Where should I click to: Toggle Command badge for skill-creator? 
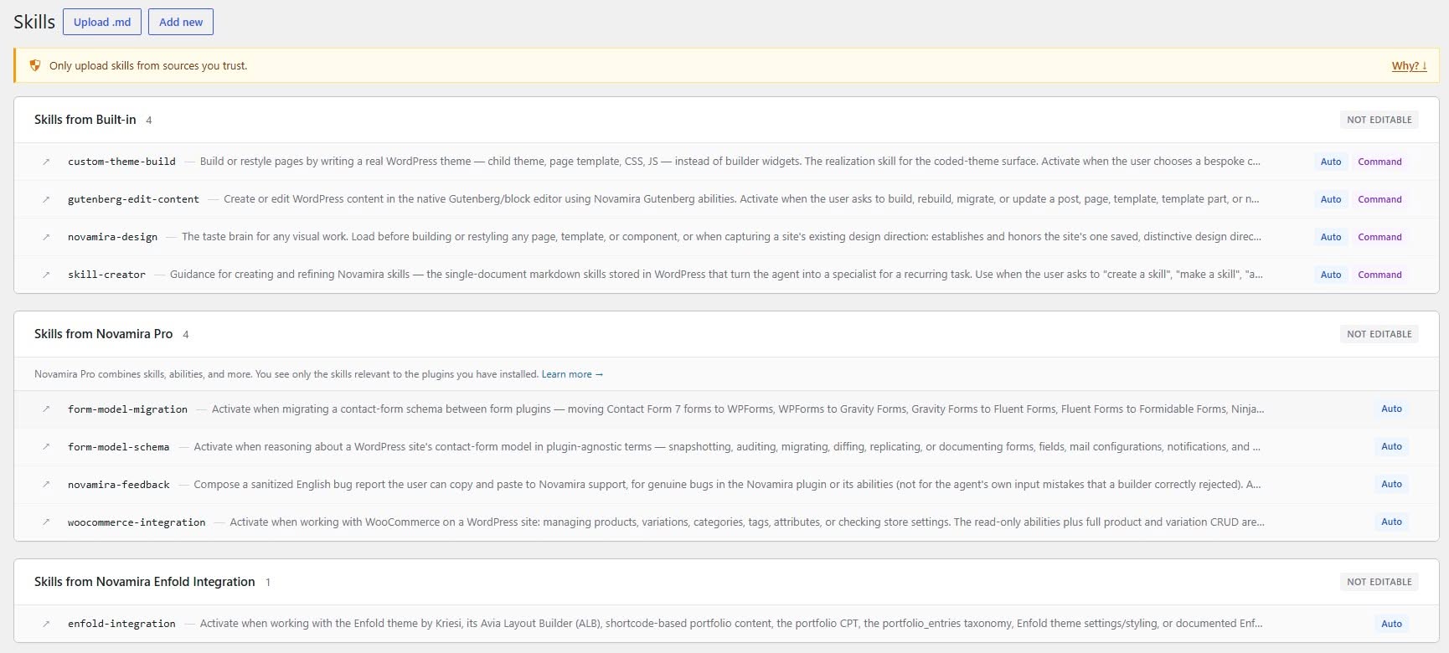[x=1379, y=275]
